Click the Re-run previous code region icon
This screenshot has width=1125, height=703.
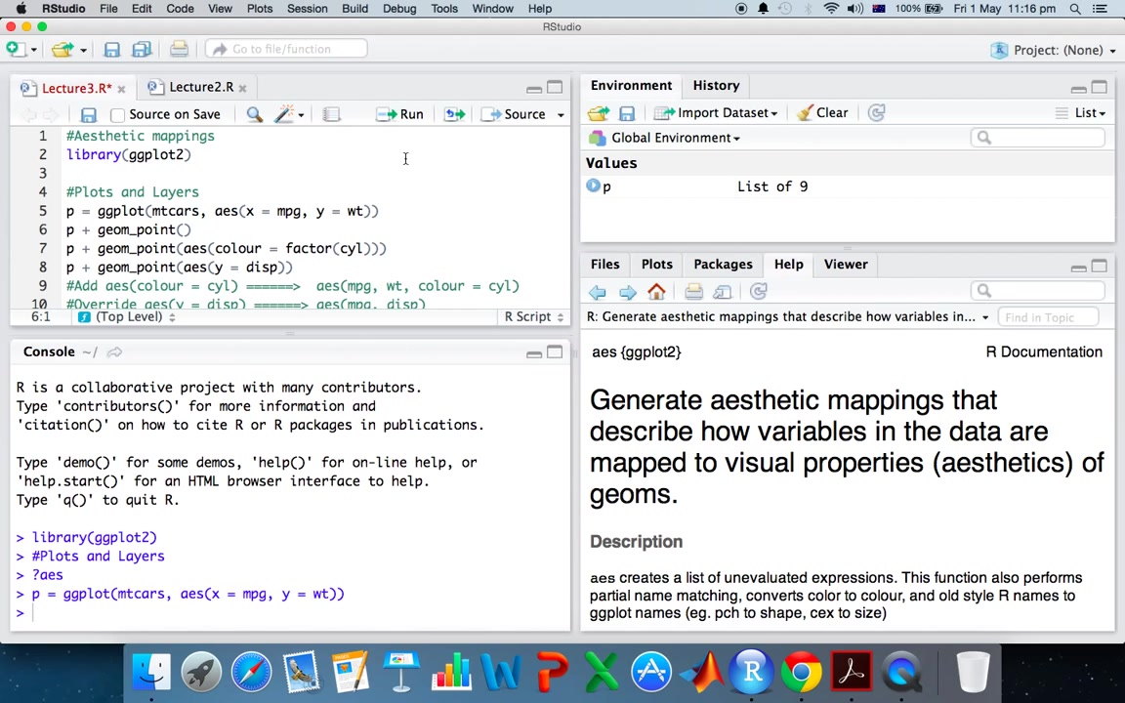coord(454,114)
